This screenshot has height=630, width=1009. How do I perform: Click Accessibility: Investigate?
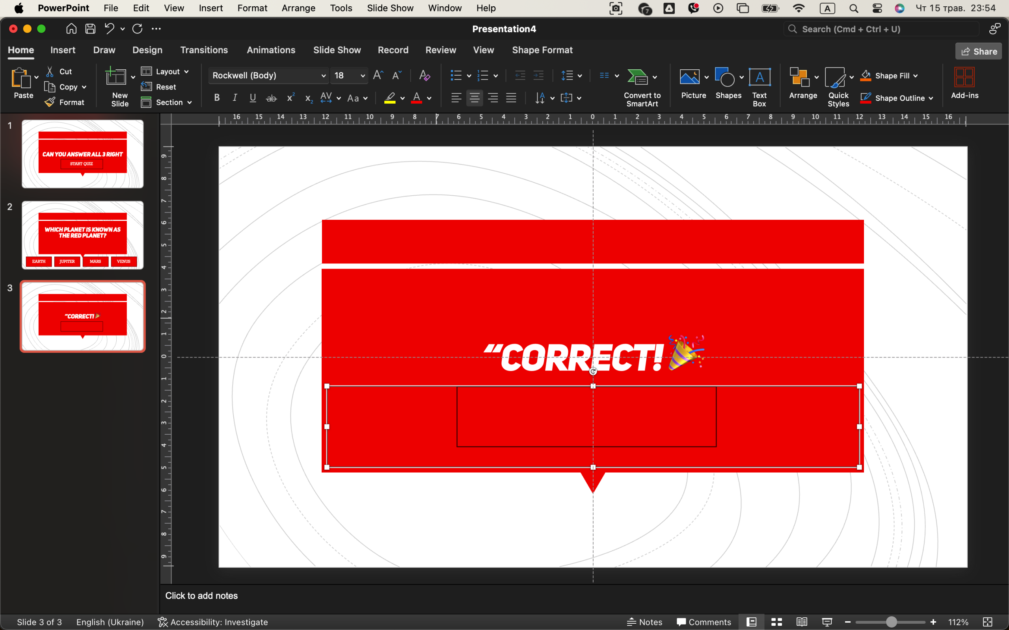pyautogui.click(x=213, y=622)
